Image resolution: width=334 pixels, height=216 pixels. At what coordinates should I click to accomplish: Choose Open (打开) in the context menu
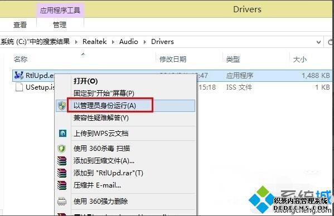click(86, 81)
